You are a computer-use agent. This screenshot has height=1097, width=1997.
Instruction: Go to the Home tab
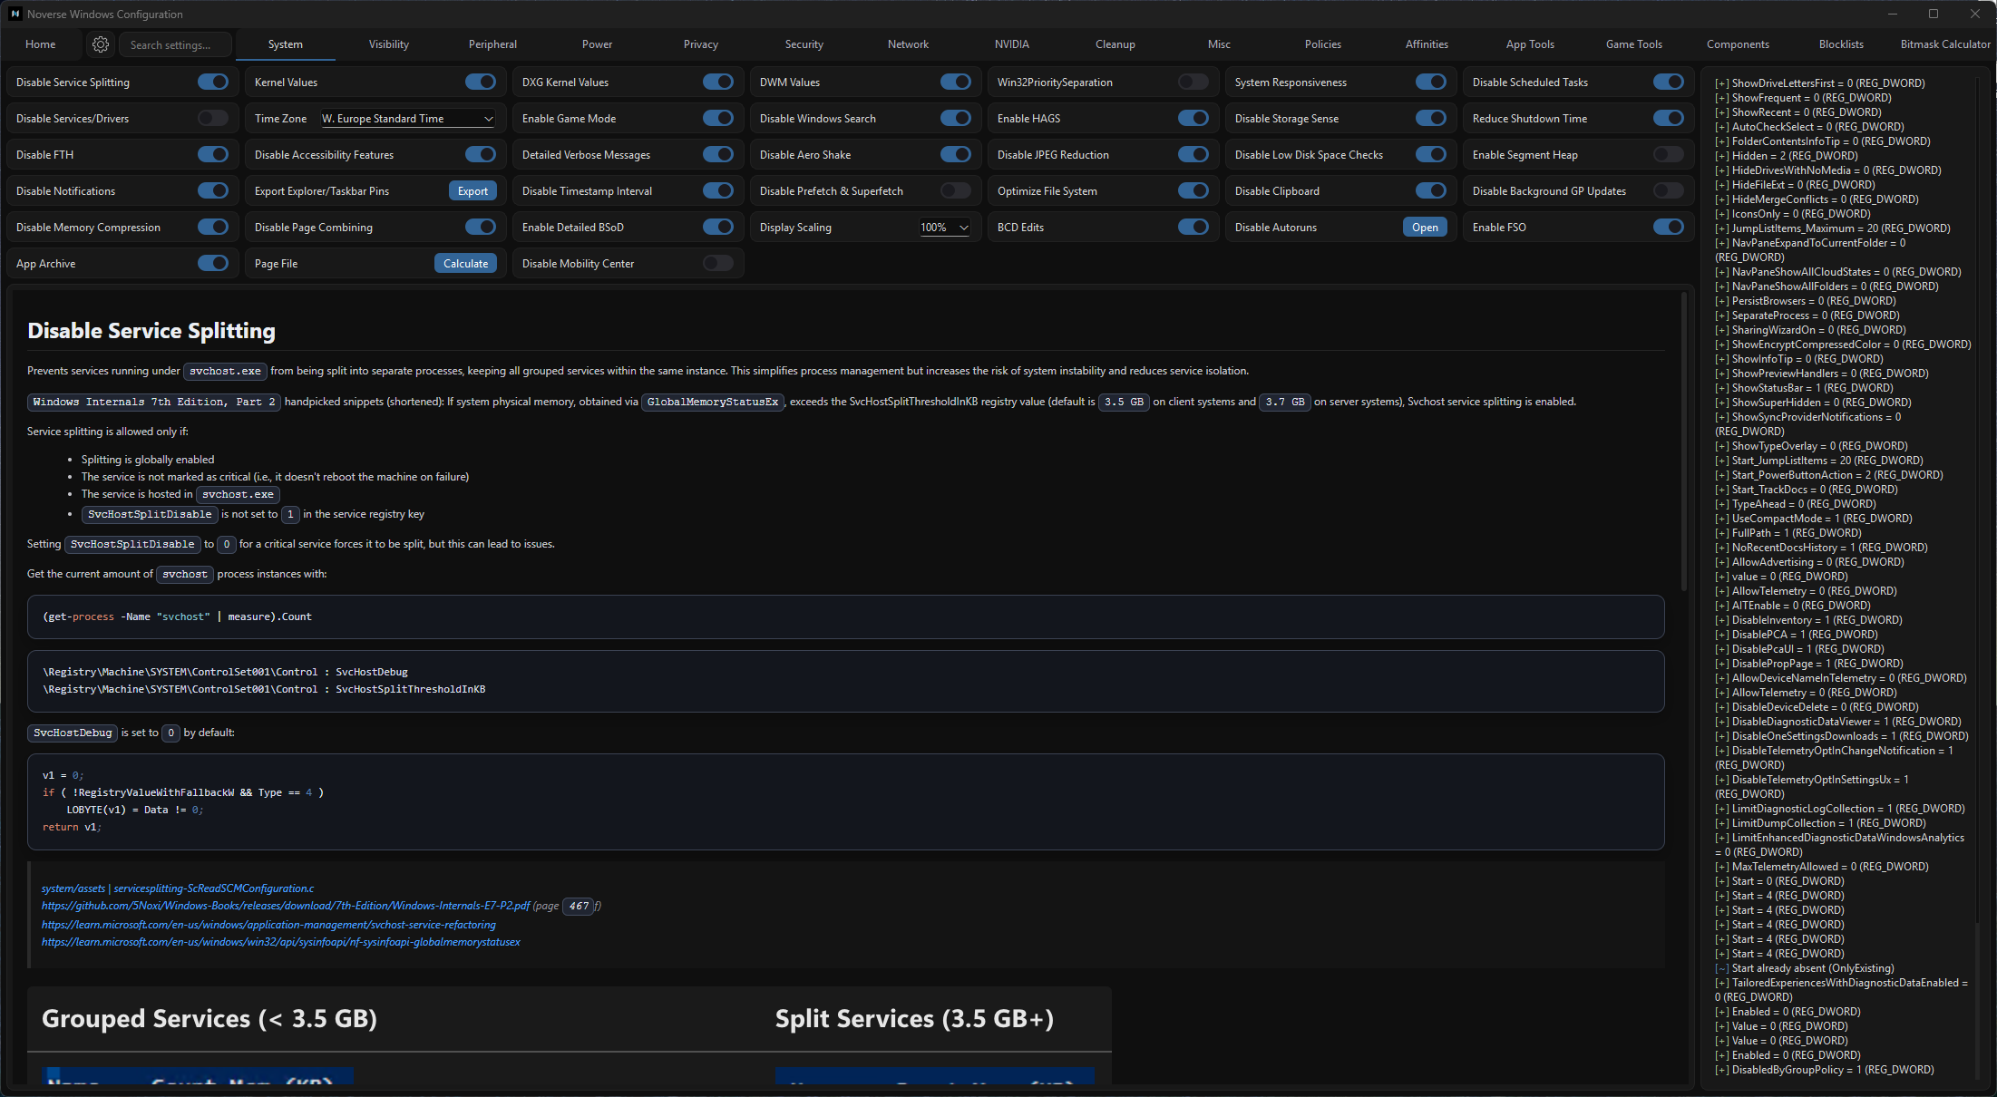pyautogui.click(x=41, y=44)
